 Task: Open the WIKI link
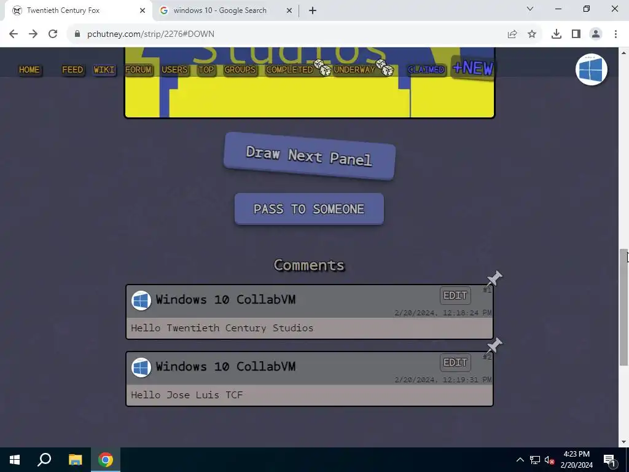(x=104, y=70)
